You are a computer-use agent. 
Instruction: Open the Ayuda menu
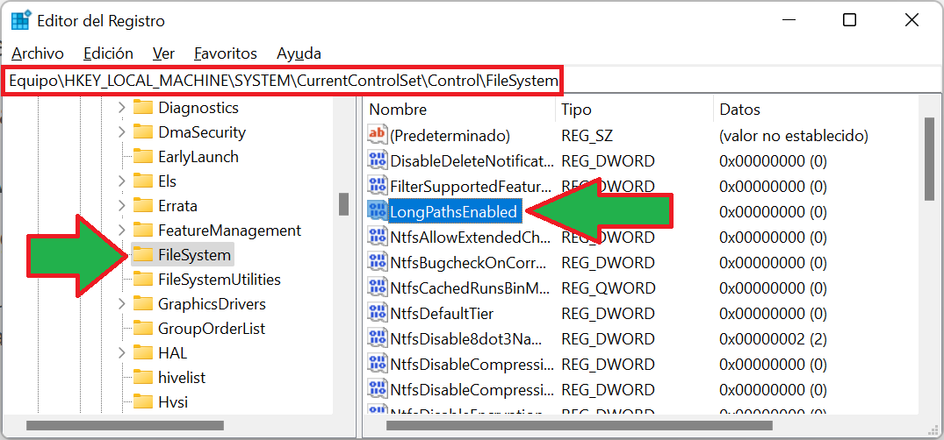(299, 53)
